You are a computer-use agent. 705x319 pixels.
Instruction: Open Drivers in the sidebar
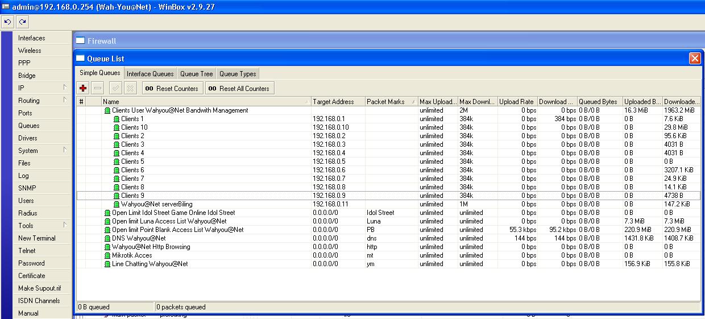[43, 138]
